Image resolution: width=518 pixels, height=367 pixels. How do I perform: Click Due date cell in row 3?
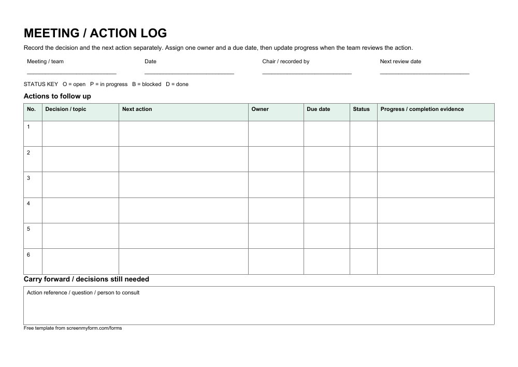(x=327, y=185)
